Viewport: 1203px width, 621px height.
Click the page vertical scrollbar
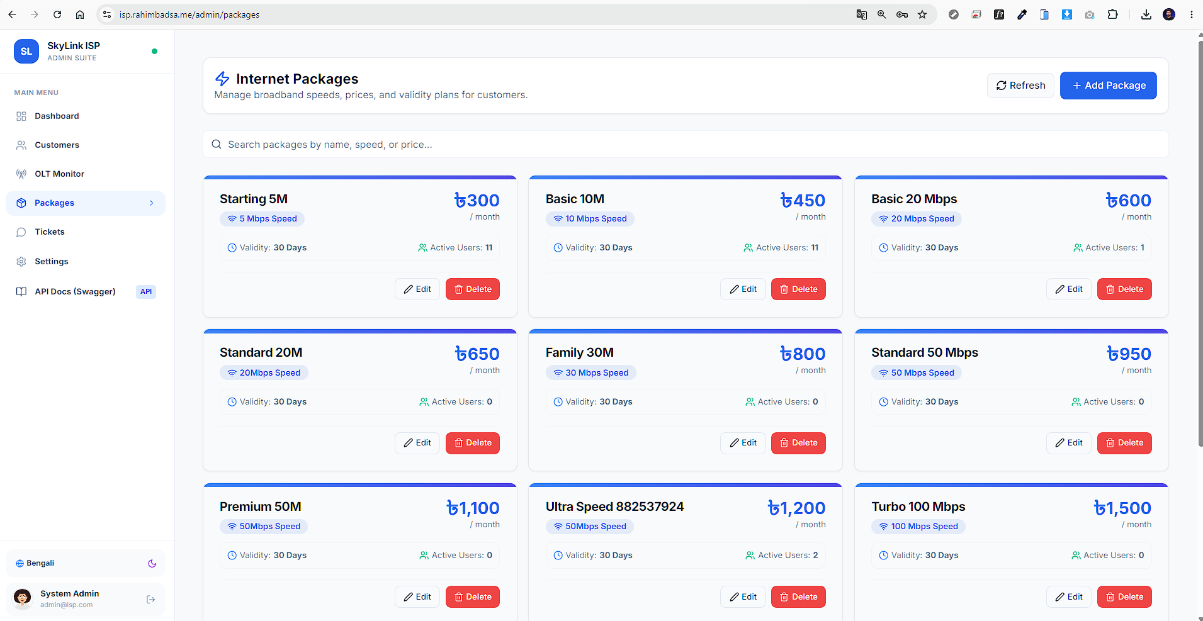pos(1200,244)
